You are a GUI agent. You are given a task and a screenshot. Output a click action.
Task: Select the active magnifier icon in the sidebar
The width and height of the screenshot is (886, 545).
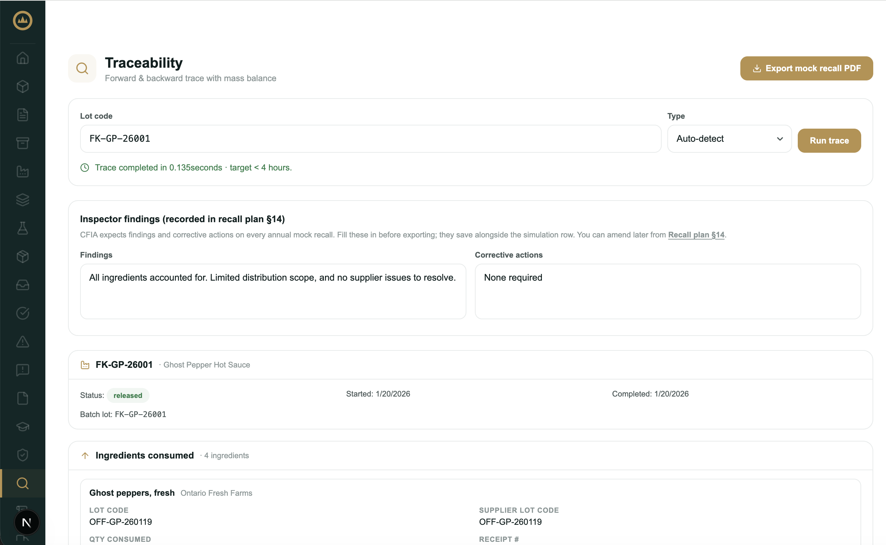tap(23, 483)
